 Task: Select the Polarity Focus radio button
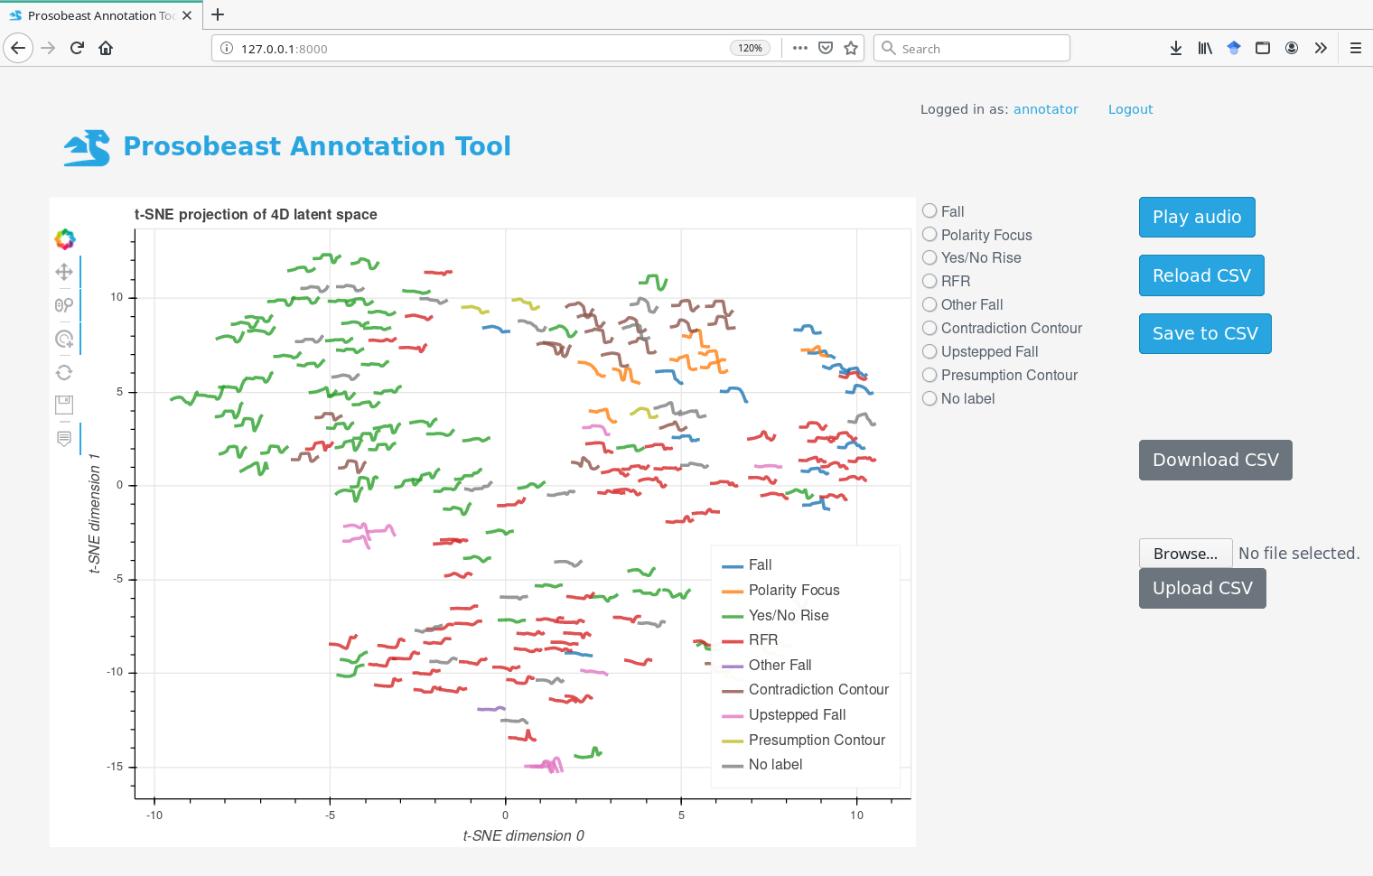point(929,234)
